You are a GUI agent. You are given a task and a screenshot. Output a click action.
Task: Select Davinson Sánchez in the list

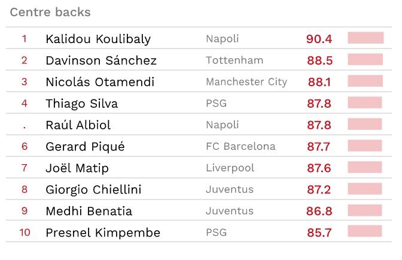pyautogui.click(x=101, y=61)
